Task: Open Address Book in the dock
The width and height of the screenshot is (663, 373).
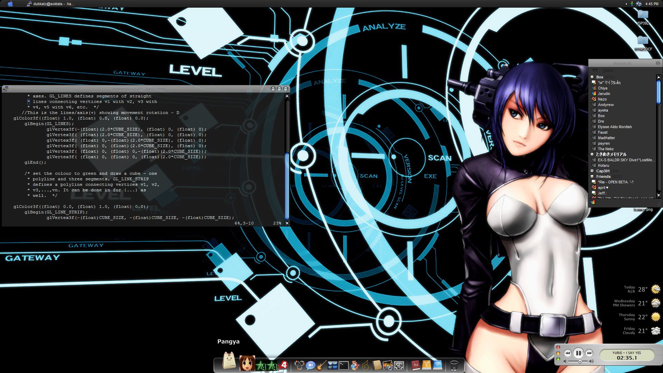Action: 377,365
